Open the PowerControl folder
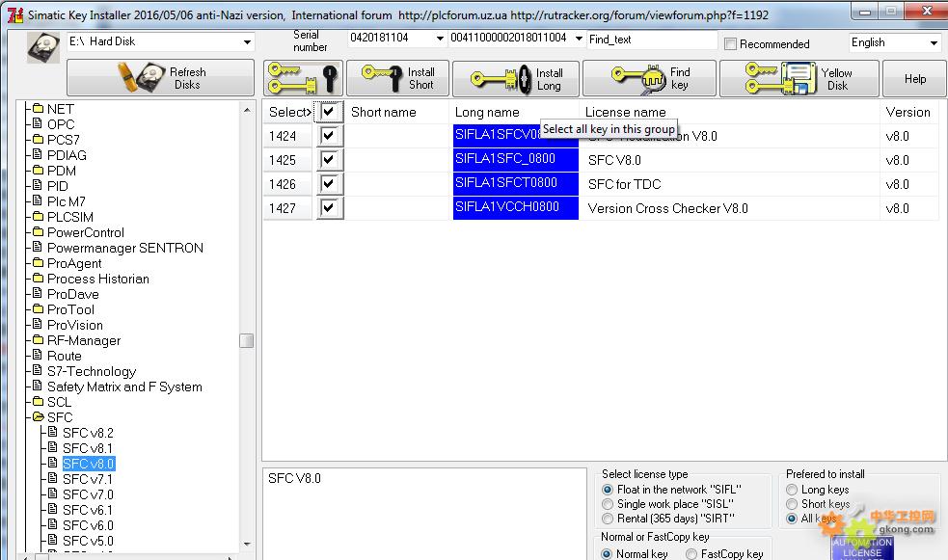Viewport: 948px width, 560px height. pyautogui.click(x=86, y=232)
